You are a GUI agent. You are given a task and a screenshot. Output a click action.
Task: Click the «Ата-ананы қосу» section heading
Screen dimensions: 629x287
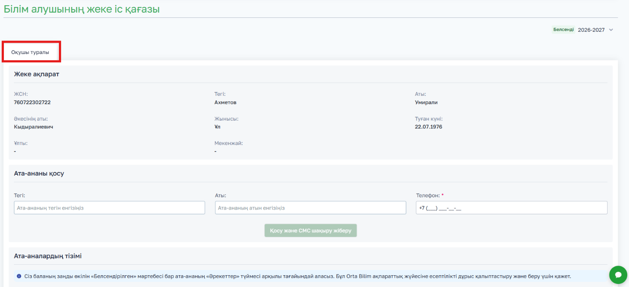[39, 173]
